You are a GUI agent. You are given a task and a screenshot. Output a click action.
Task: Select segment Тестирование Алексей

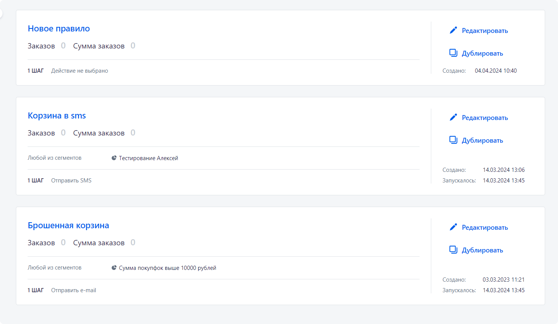click(148, 158)
